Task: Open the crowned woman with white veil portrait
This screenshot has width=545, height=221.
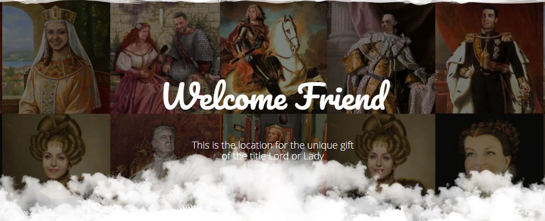Action: point(56,58)
